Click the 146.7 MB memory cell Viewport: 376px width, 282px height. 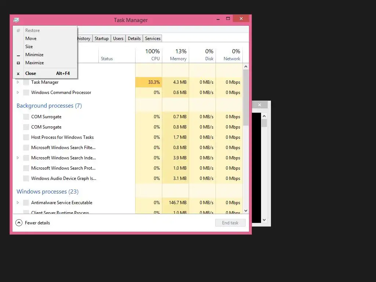click(176, 203)
